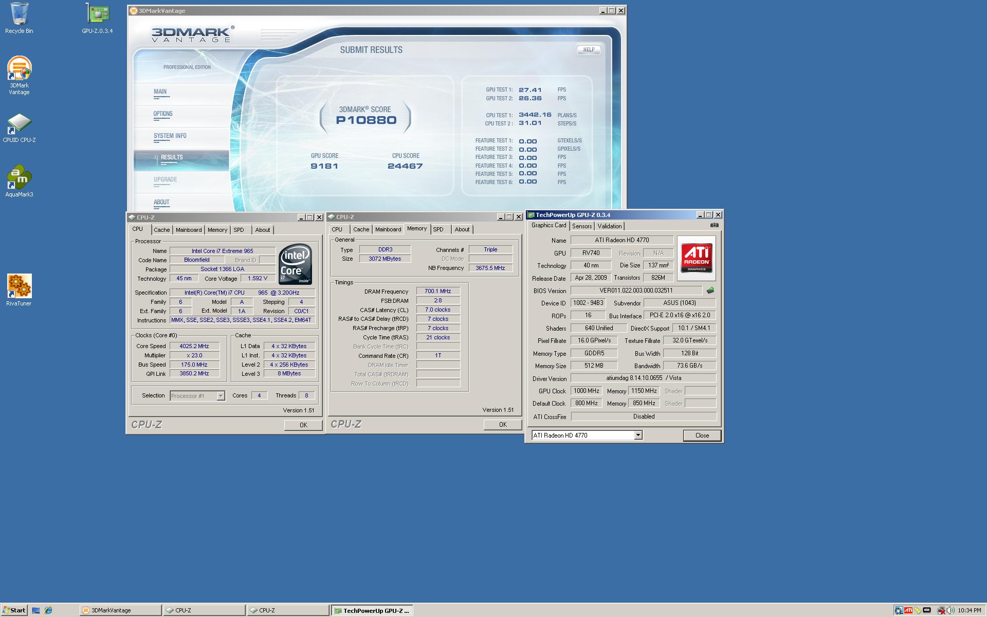The image size is (987, 617).
Task: Switch to Memory tab in left CPU-Z window
Action: point(217,230)
